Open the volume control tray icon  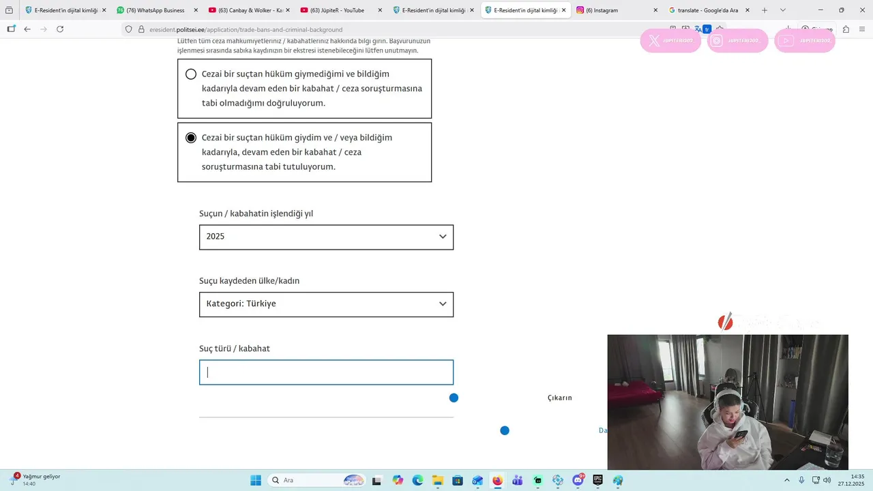[x=827, y=480]
